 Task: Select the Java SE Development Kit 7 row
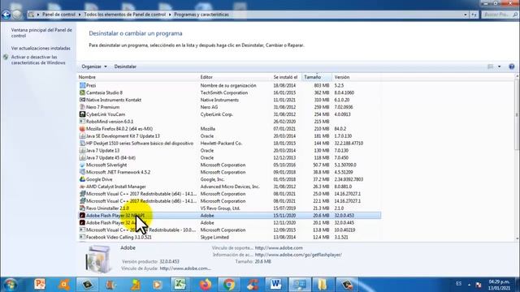click(x=229, y=136)
